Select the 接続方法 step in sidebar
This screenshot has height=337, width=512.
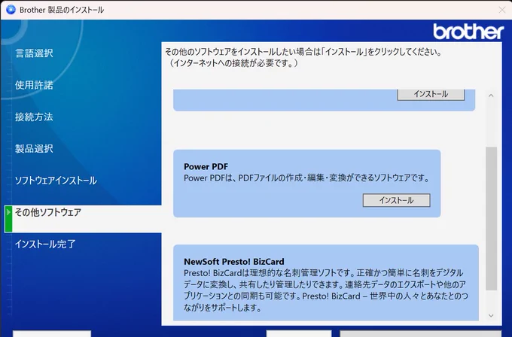[34, 117]
